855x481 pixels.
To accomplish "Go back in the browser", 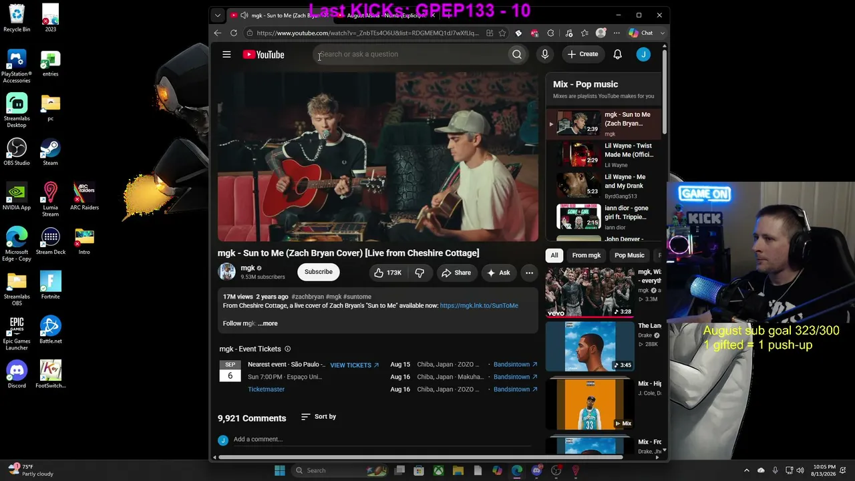I will click(218, 33).
